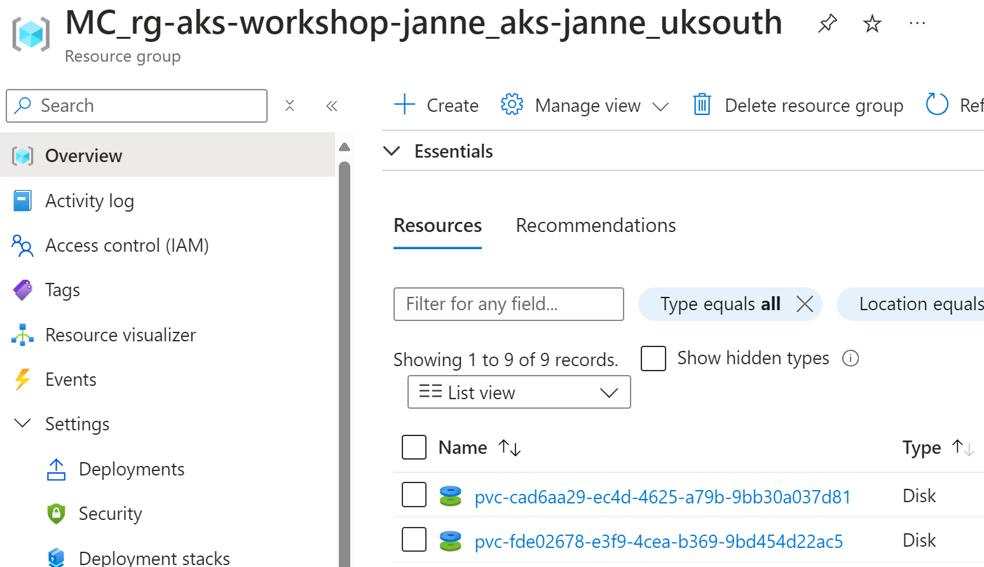This screenshot has height=567, width=984.
Task: Select checkbox for pvc-fde02678 disk row
Action: (x=414, y=539)
